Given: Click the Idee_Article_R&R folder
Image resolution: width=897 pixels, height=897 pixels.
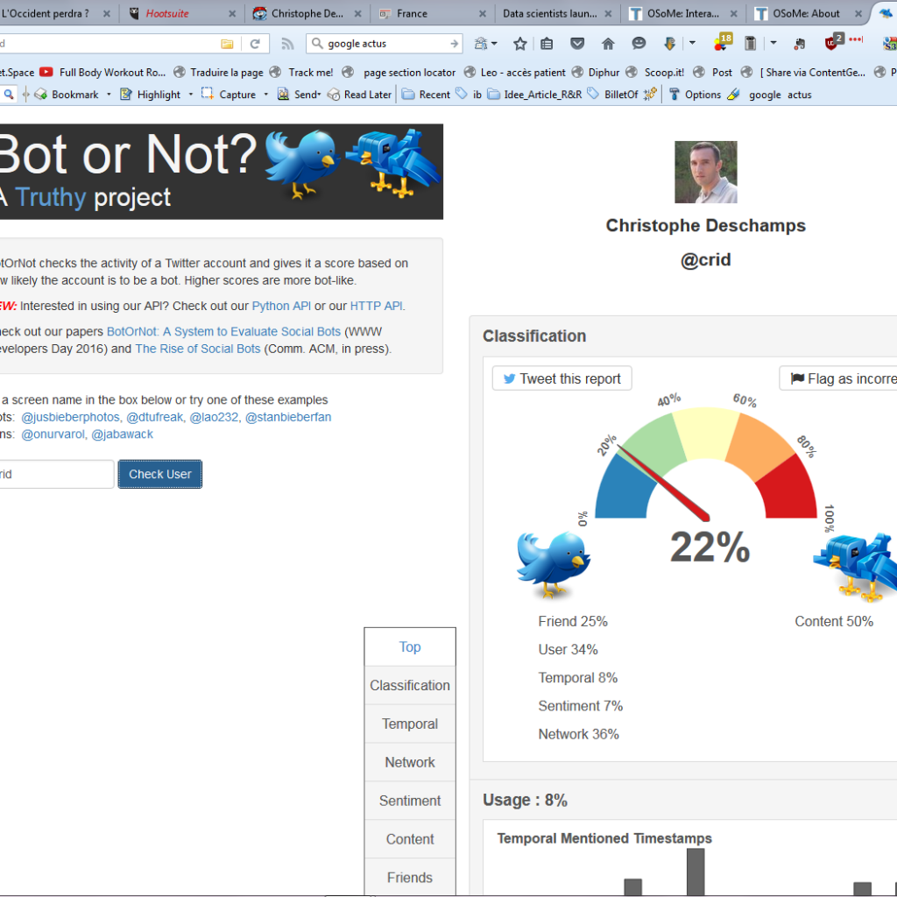Looking at the screenshot, I should tap(535, 95).
